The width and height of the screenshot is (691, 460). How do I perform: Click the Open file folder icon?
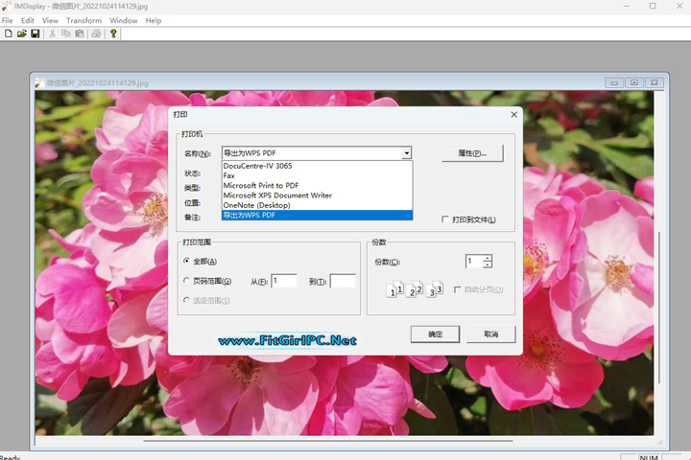(x=22, y=34)
